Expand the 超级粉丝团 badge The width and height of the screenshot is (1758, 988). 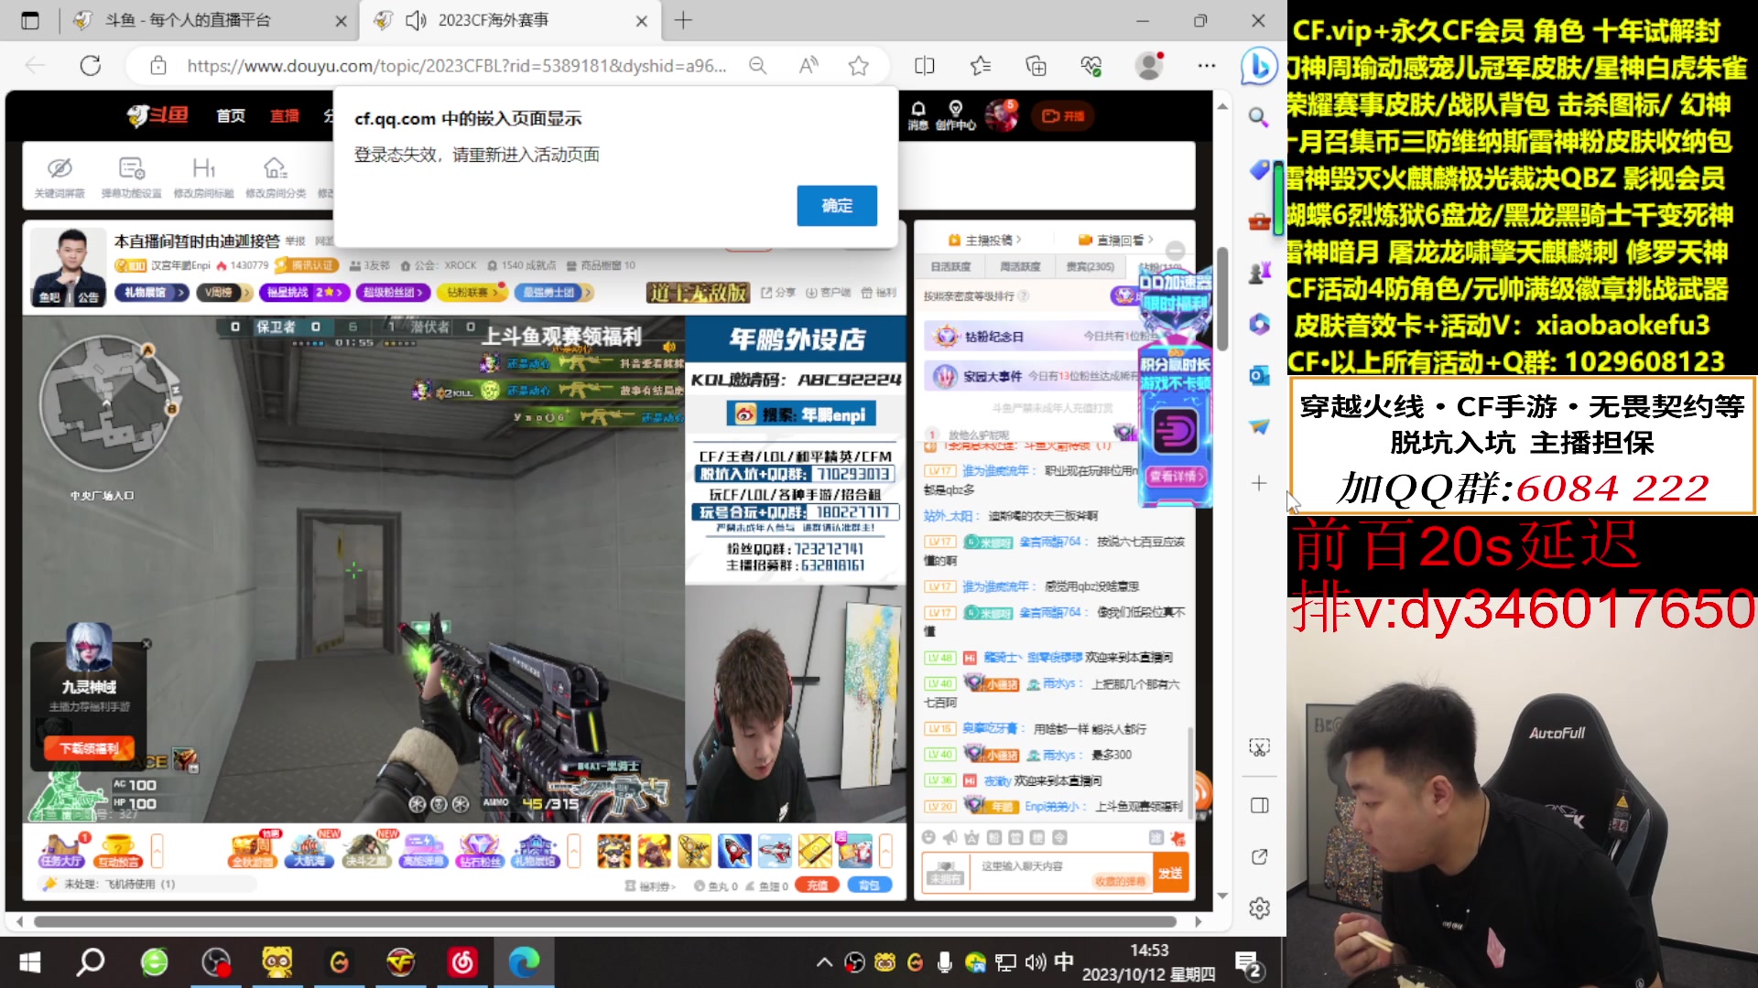point(393,293)
